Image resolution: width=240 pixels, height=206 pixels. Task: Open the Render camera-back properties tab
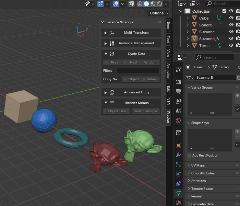tap(178, 82)
